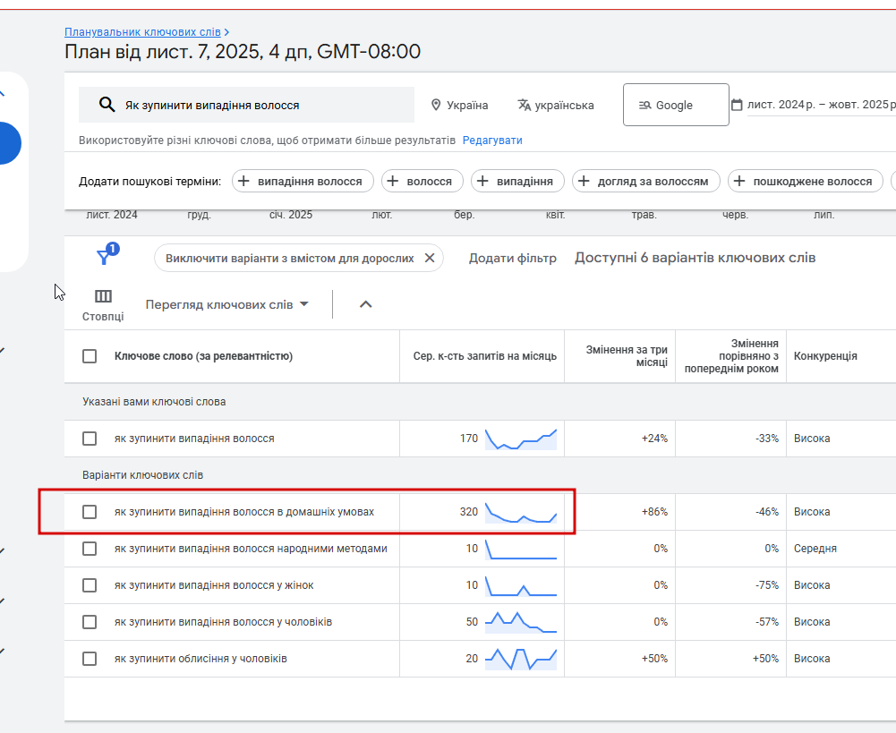
Task: Click the Середня competition value
Action: click(x=815, y=549)
